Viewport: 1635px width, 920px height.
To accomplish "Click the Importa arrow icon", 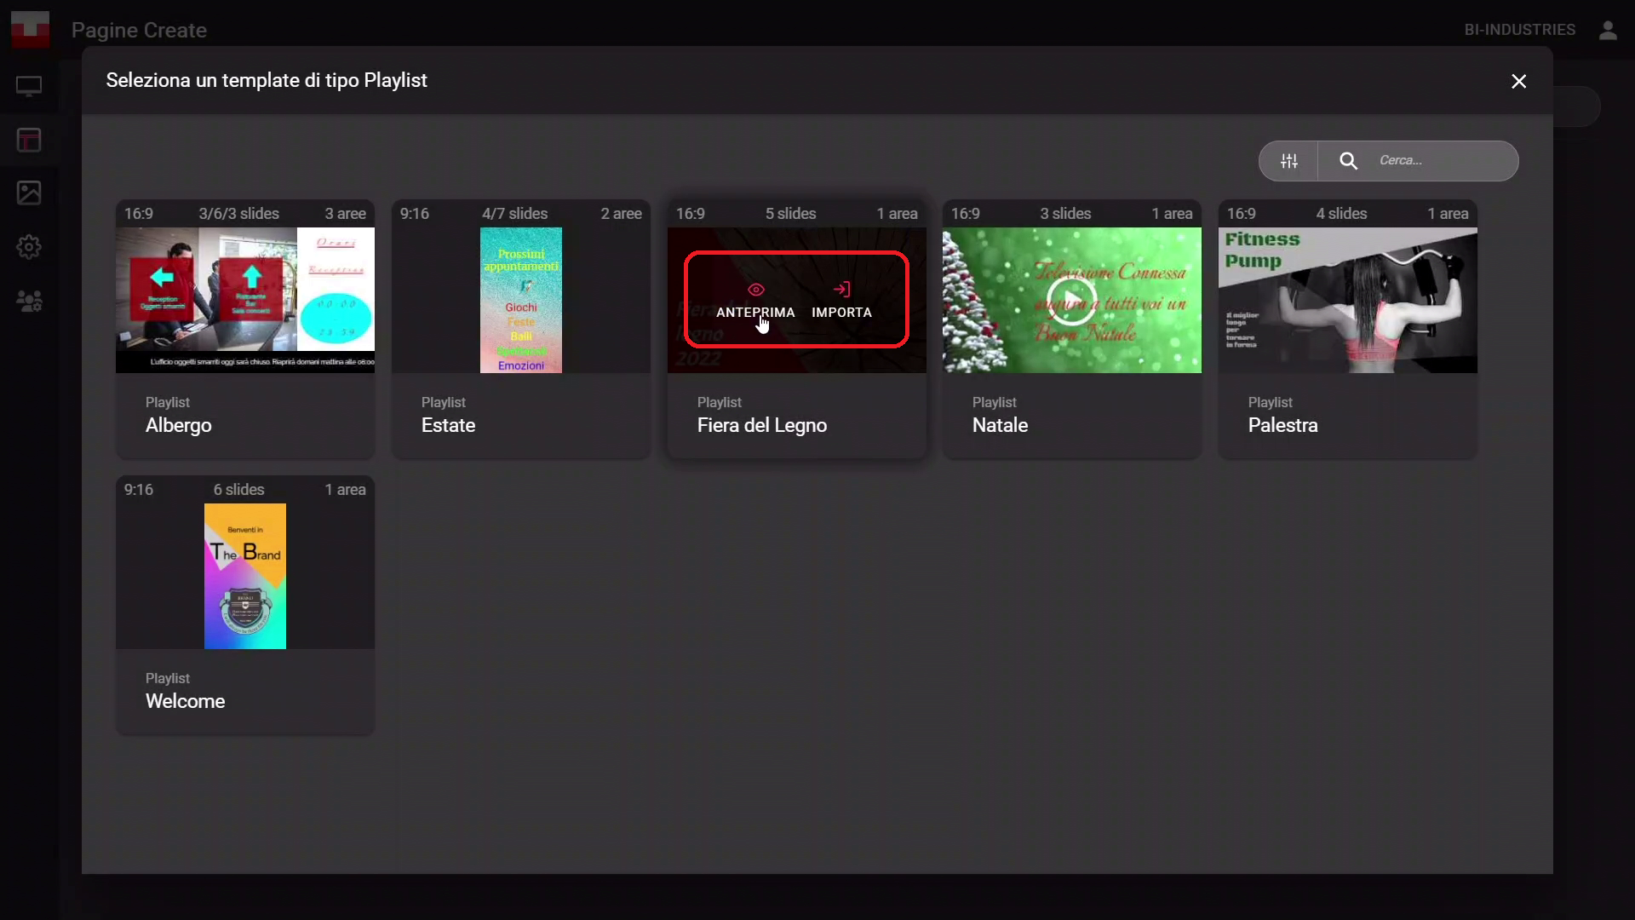I will 841,290.
